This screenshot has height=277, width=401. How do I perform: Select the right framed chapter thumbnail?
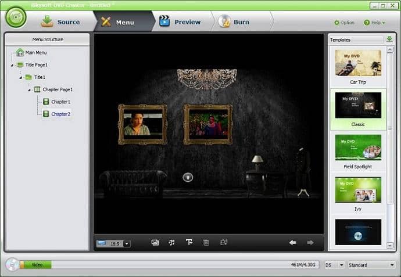pyautogui.click(x=208, y=124)
